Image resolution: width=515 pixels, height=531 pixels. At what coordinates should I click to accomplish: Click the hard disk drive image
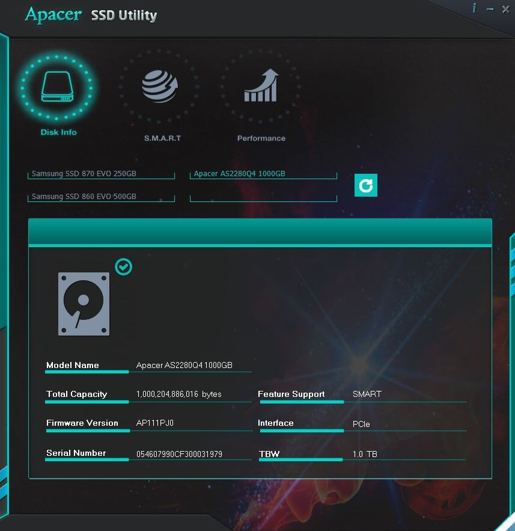coord(84,304)
